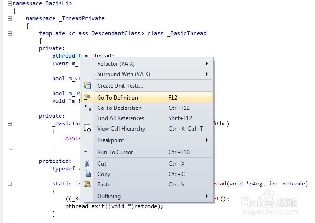Click the protected: label

click(55, 161)
